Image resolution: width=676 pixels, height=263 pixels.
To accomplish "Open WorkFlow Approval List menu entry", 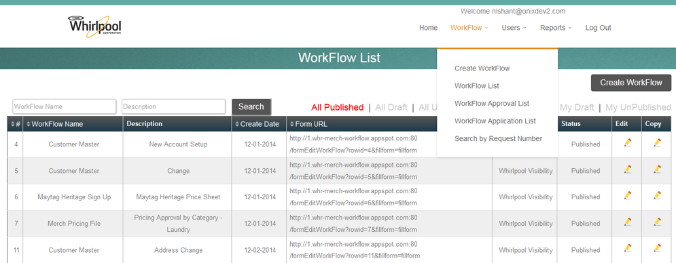I will coord(492,103).
